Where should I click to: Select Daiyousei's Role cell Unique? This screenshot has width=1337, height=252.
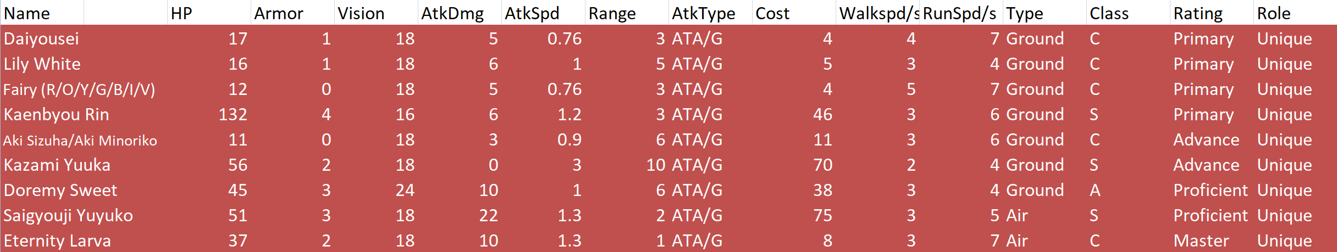(x=1284, y=38)
